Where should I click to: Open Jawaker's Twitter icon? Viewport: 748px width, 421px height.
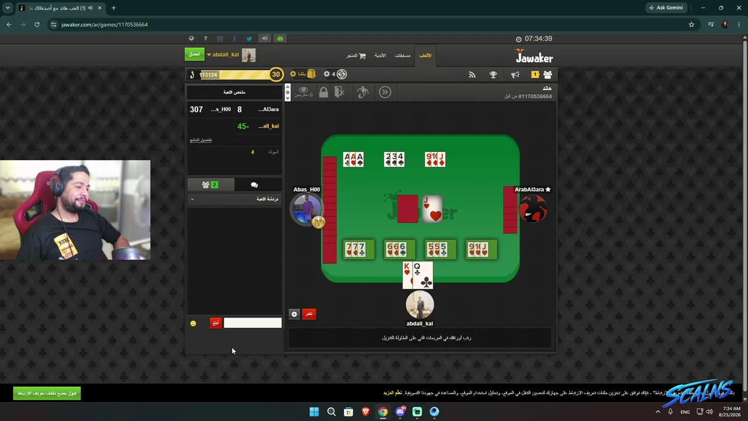[x=249, y=39]
